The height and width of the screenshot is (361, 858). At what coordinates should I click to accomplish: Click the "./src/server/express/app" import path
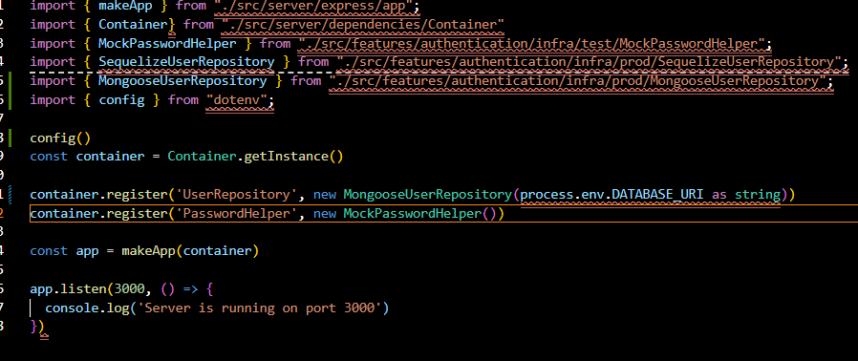313,6
